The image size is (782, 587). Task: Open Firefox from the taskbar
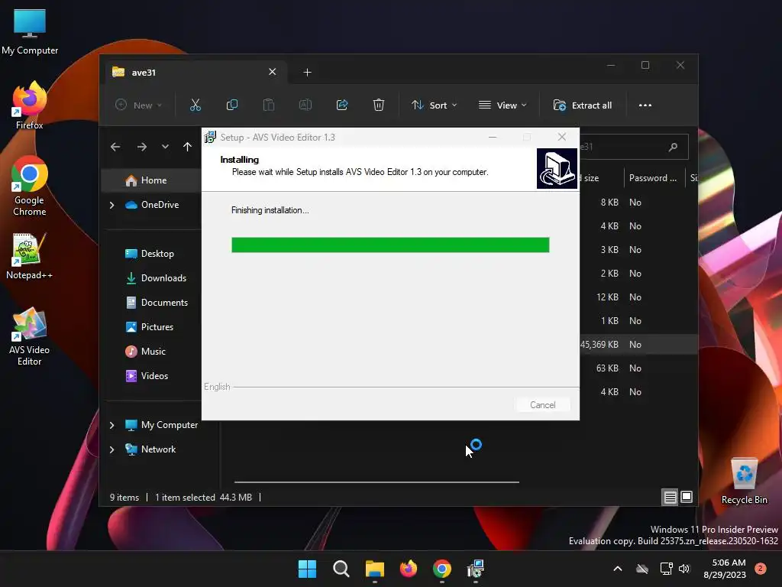pyautogui.click(x=409, y=569)
